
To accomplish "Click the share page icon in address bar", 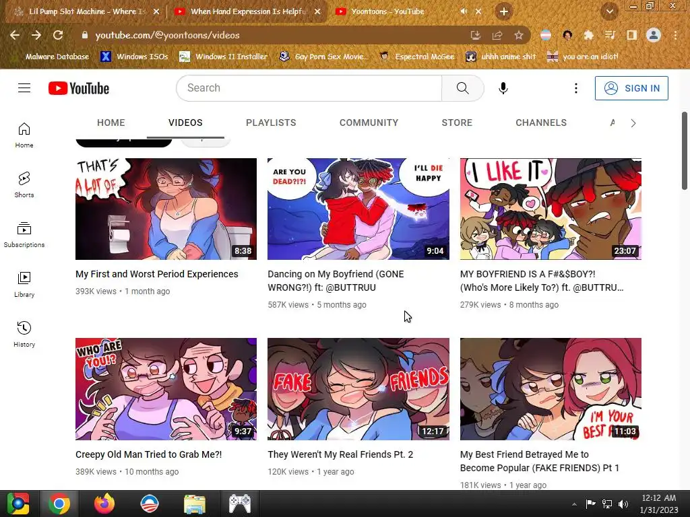I will pos(497,35).
